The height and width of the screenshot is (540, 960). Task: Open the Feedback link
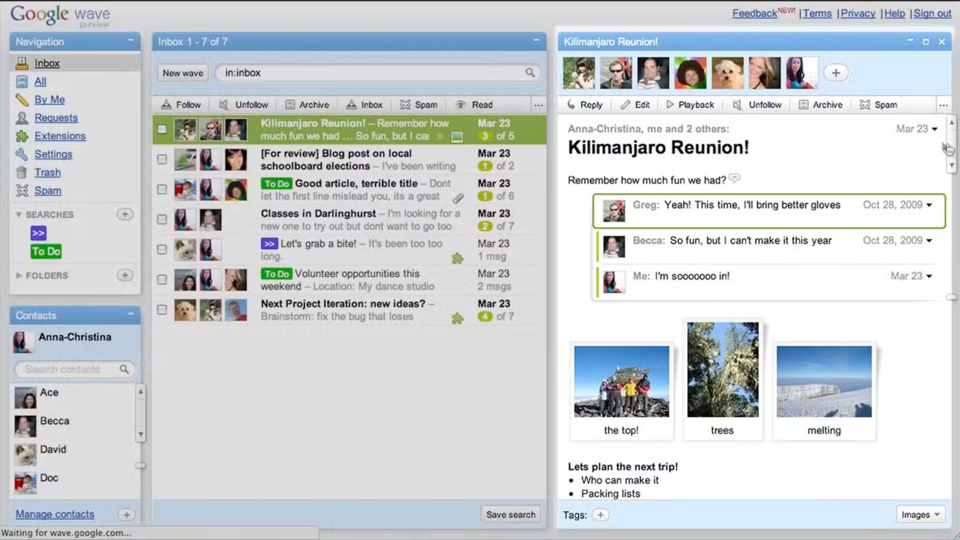[x=754, y=13]
